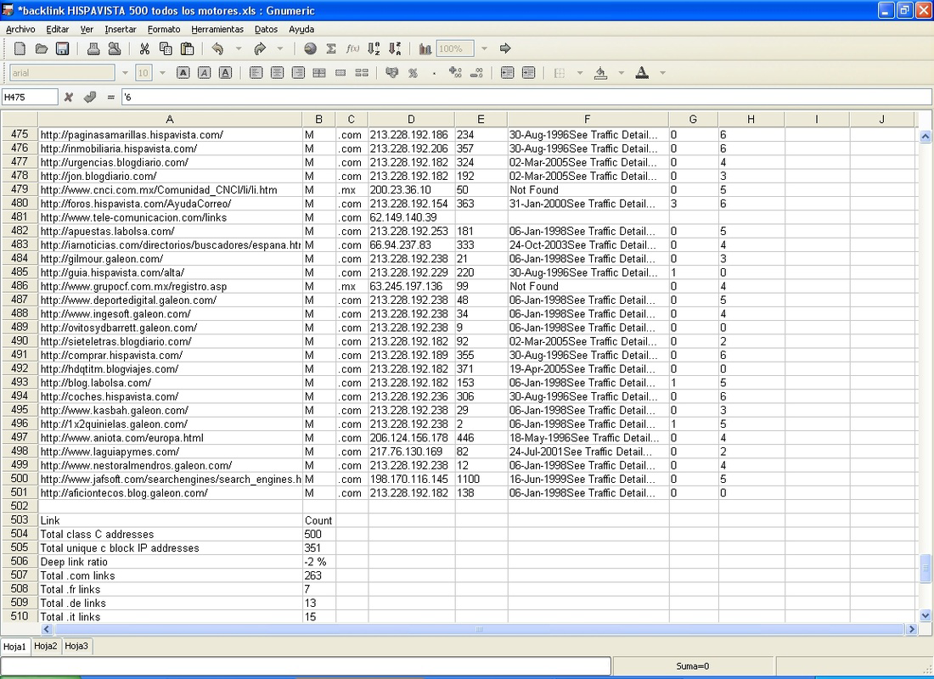The width and height of the screenshot is (934, 679).
Task: Open redo history dropdown arrow
Action: click(x=280, y=49)
